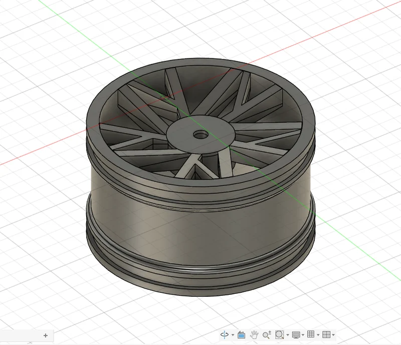Image resolution: width=401 pixels, height=345 pixels.
Task: Expand the Grid and Snaps dropdown arrow
Action: pos(318,335)
